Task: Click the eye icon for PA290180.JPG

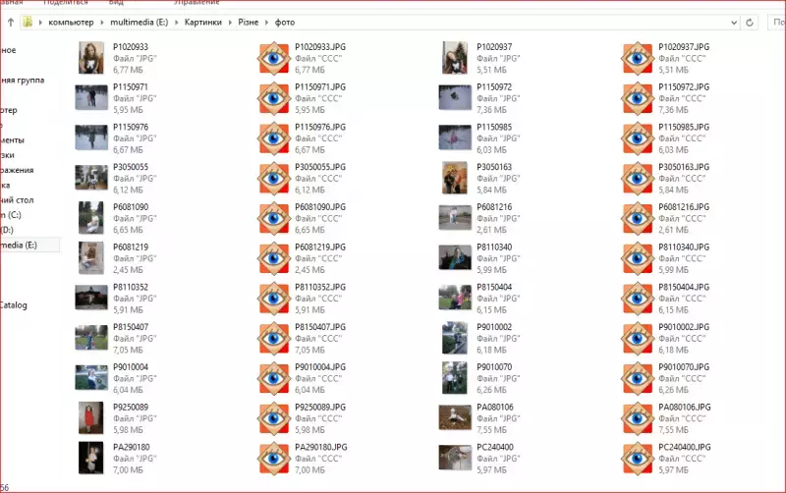Action: (x=274, y=459)
